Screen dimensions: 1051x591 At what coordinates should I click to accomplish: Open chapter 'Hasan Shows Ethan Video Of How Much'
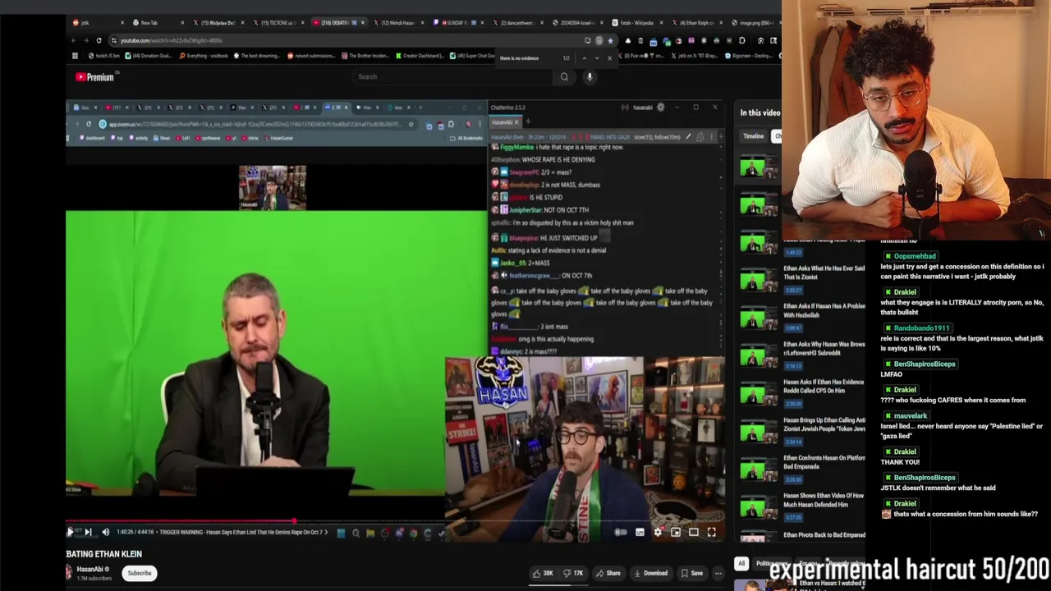pyautogui.click(x=824, y=500)
